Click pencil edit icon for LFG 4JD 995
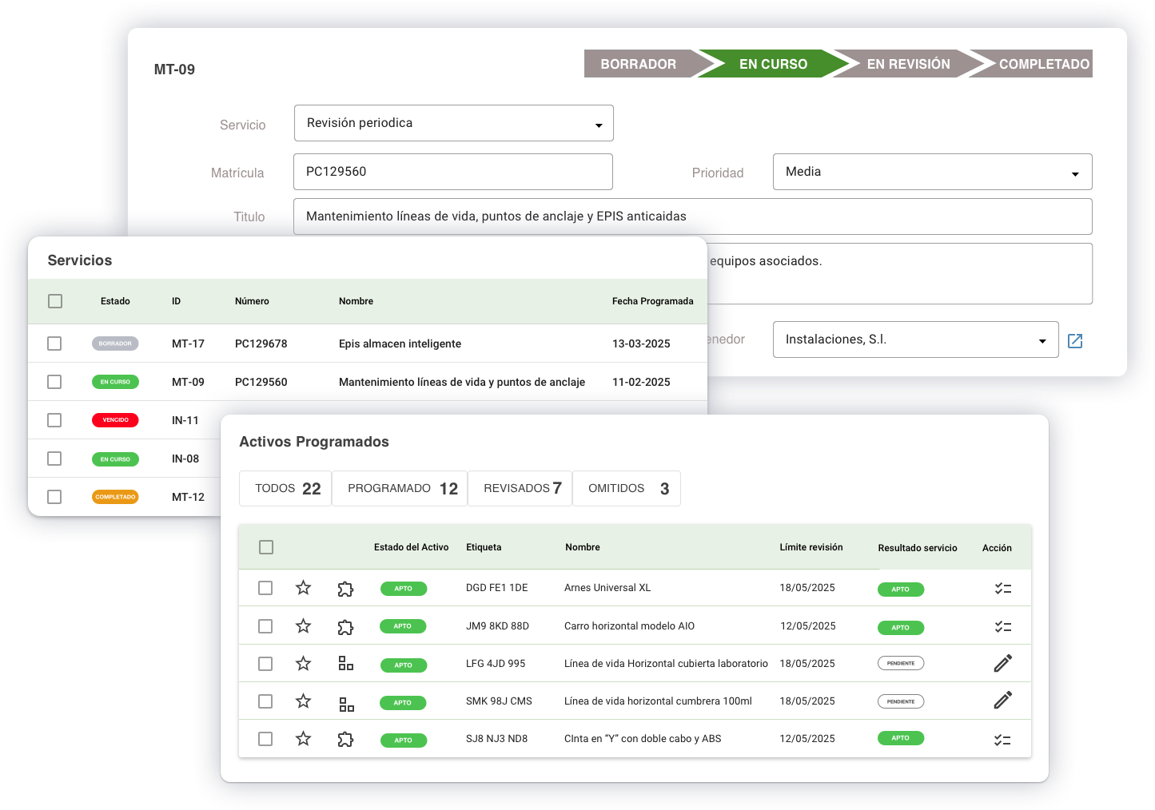Image resolution: width=1155 pixels, height=810 pixels. (x=1002, y=663)
